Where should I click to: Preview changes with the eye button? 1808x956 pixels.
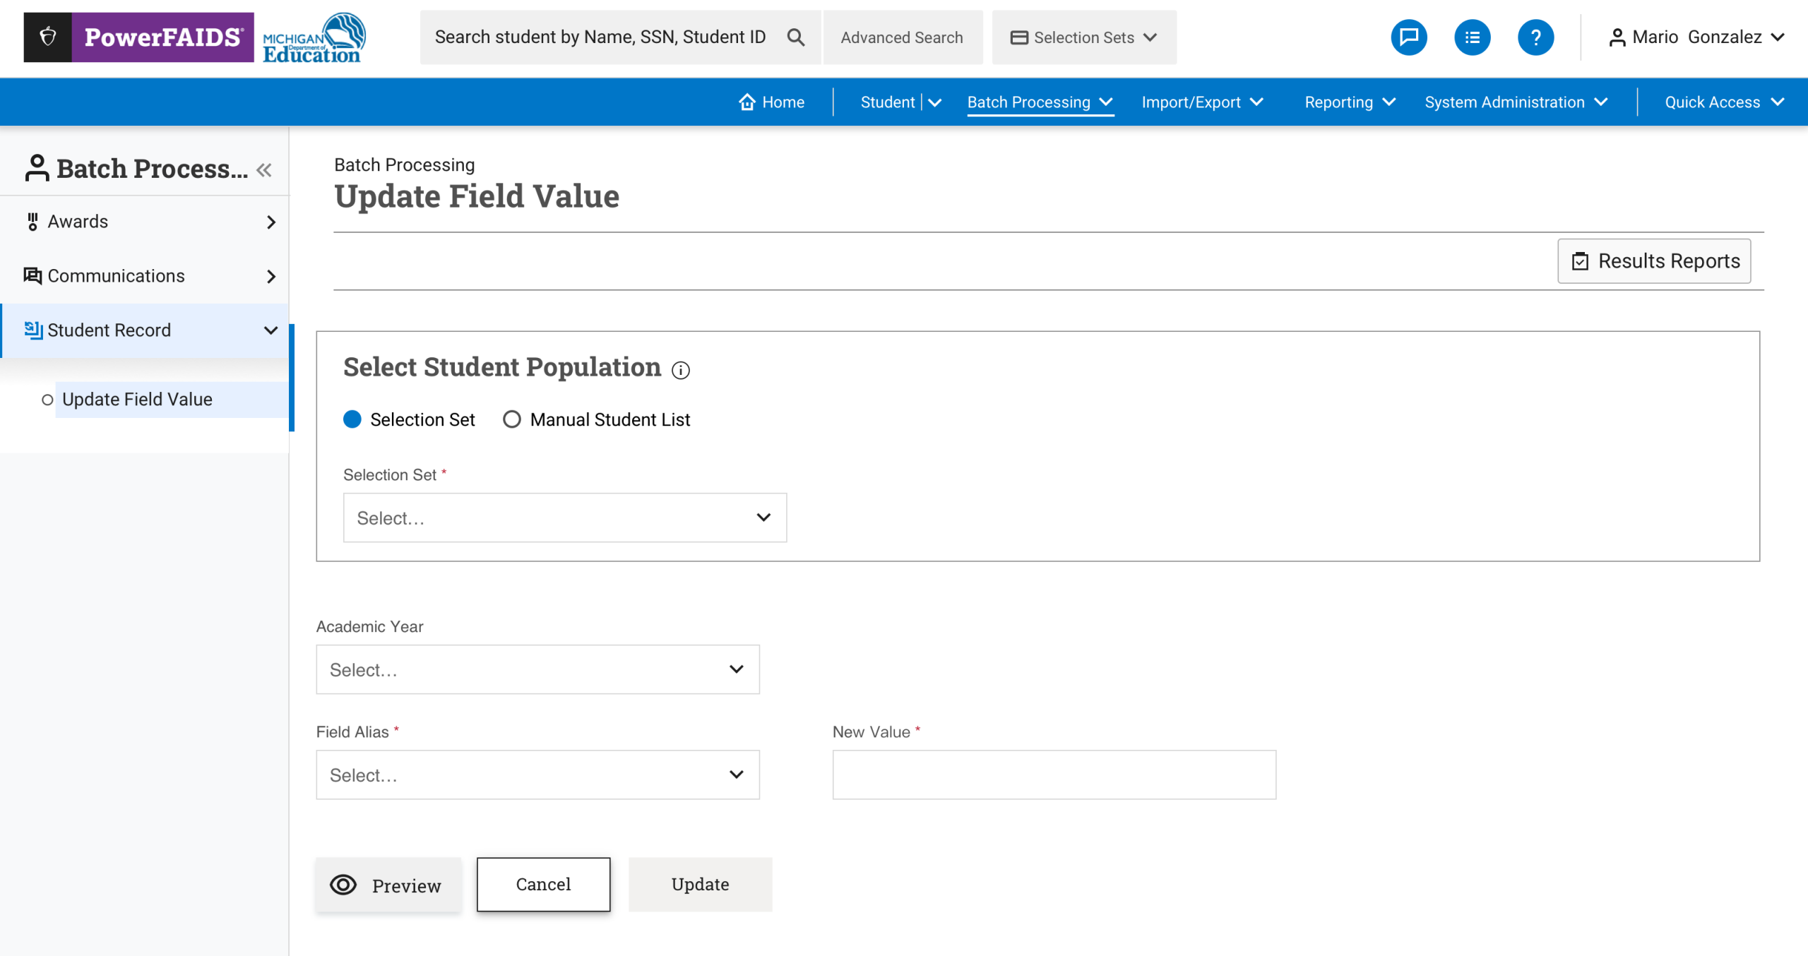[x=388, y=885]
